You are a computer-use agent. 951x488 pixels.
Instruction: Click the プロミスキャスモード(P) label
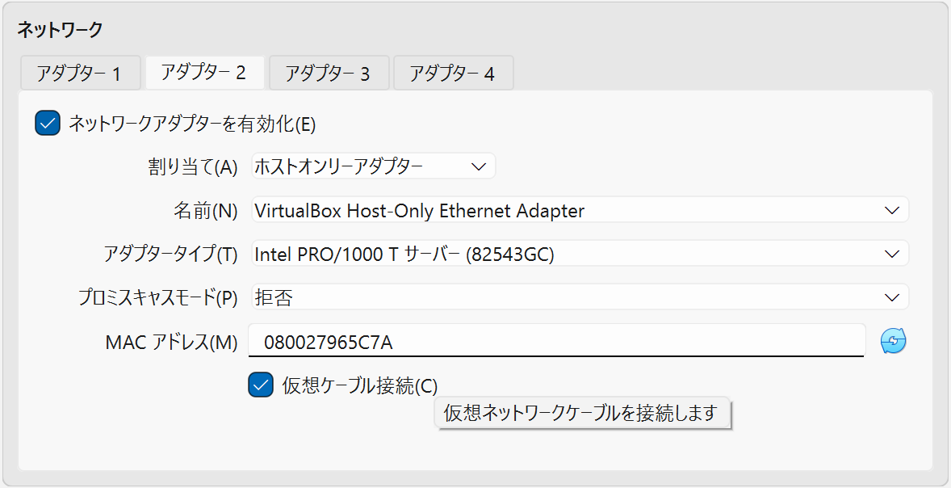(x=158, y=298)
